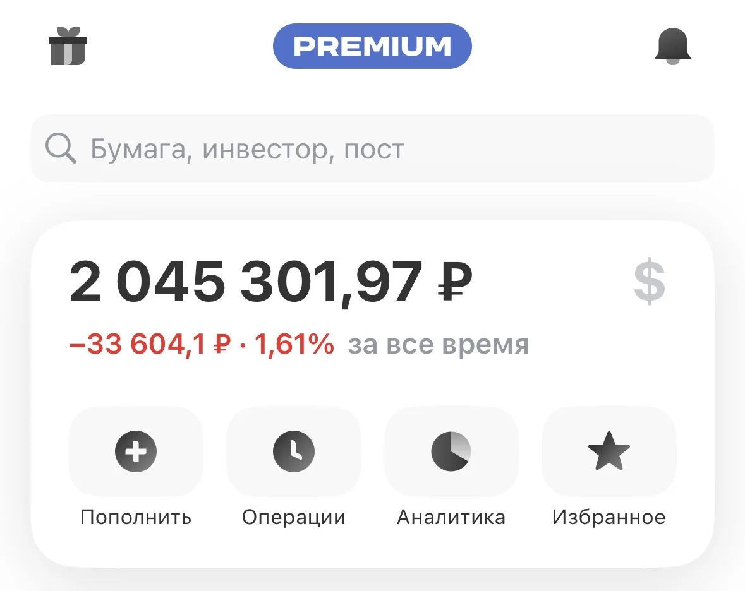Image resolution: width=745 pixels, height=591 pixels.
Task: Tap the star icon above Избранное
Action: click(x=609, y=450)
